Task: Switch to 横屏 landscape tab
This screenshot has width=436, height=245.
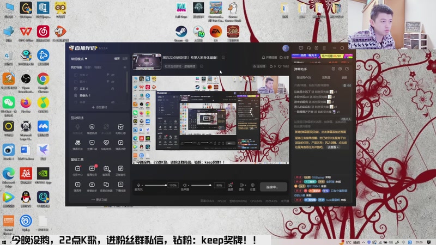Action: [117, 59]
